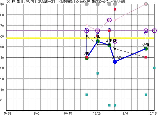Select the purple circle at the 75 level
Screen dimensions: 158x115
click(x=109, y=20)
